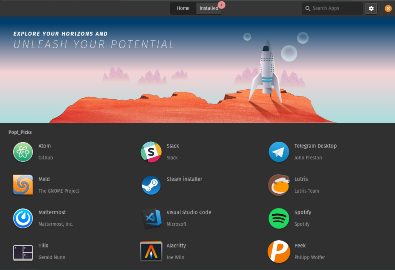The height and width of the screenshot is (270, 395).
Task: Select the Alacritty app title
Action: coord(176,246)
